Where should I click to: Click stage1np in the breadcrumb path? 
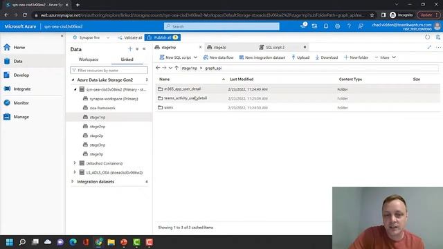pos(189,68)
